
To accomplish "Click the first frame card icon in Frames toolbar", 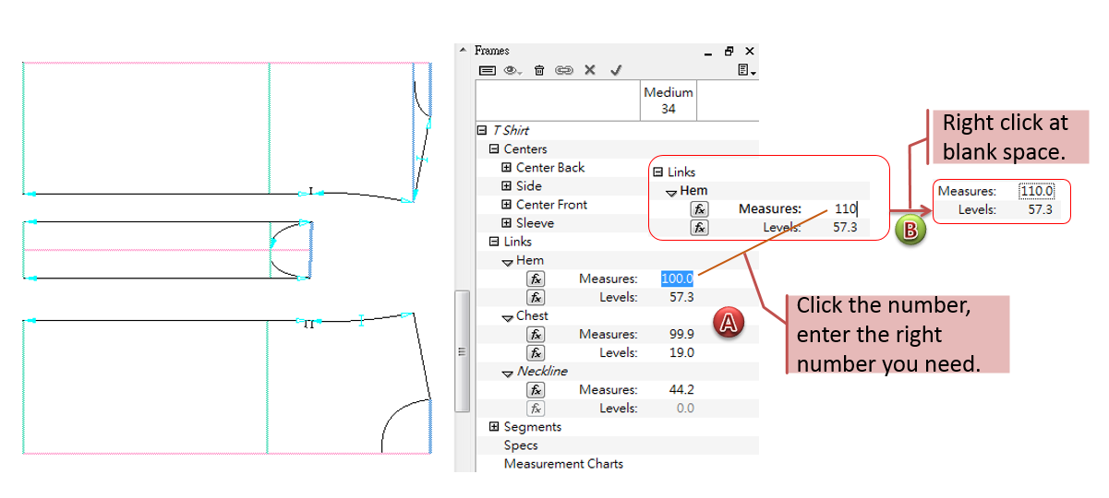I will click(487, 70).
